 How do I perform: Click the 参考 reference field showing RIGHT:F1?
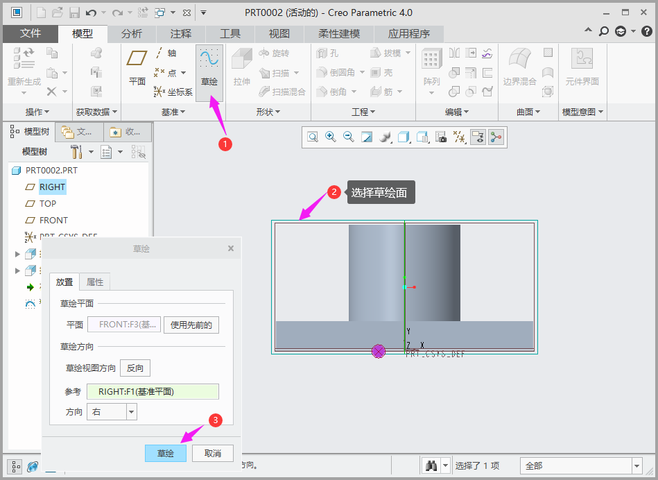[153, 391]
